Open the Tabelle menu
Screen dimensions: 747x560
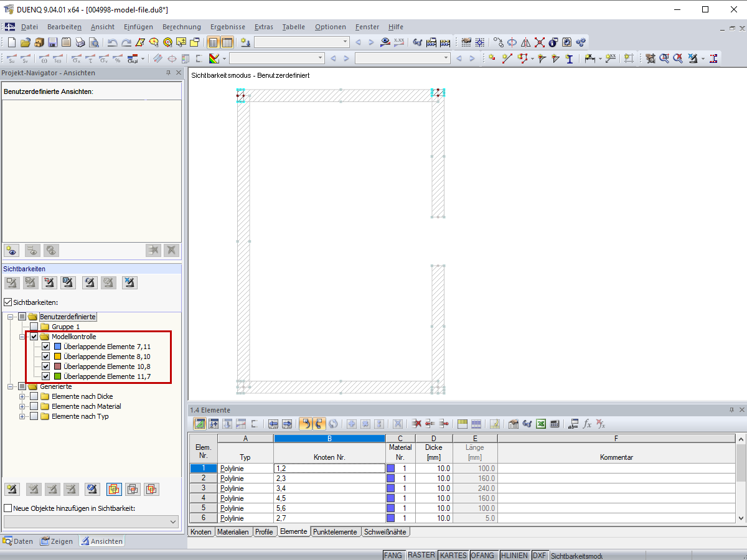[294, 27]
